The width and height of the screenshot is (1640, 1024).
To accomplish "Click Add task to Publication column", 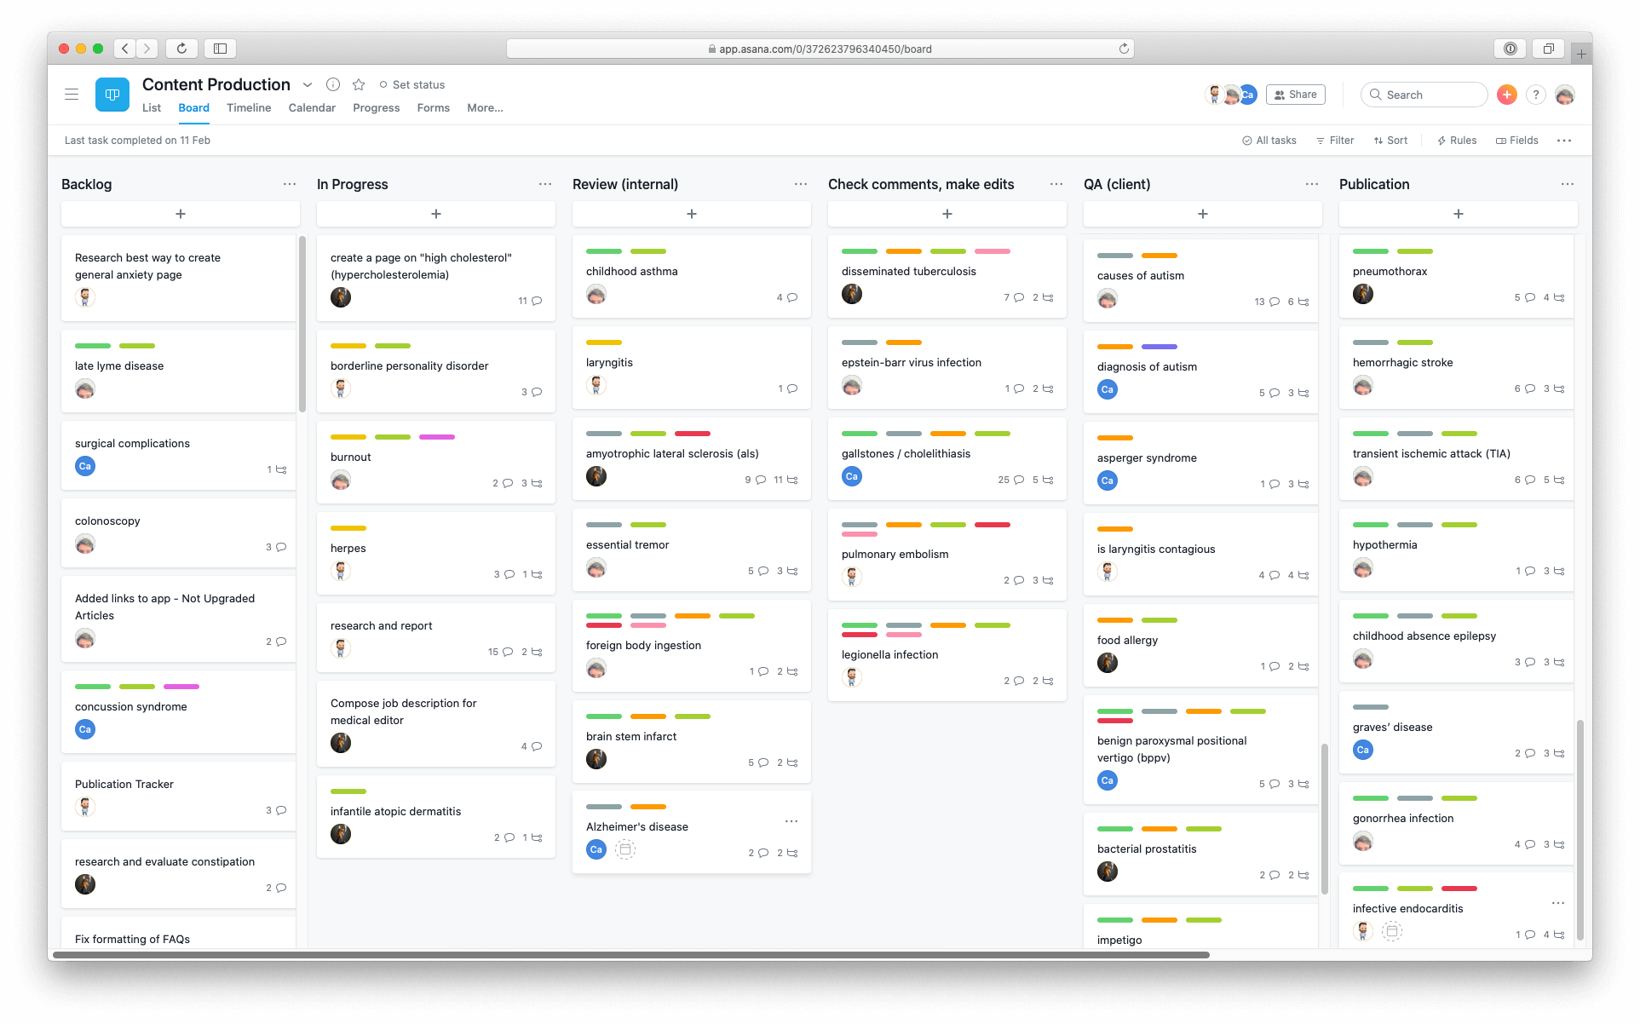I will [1459, 212].
